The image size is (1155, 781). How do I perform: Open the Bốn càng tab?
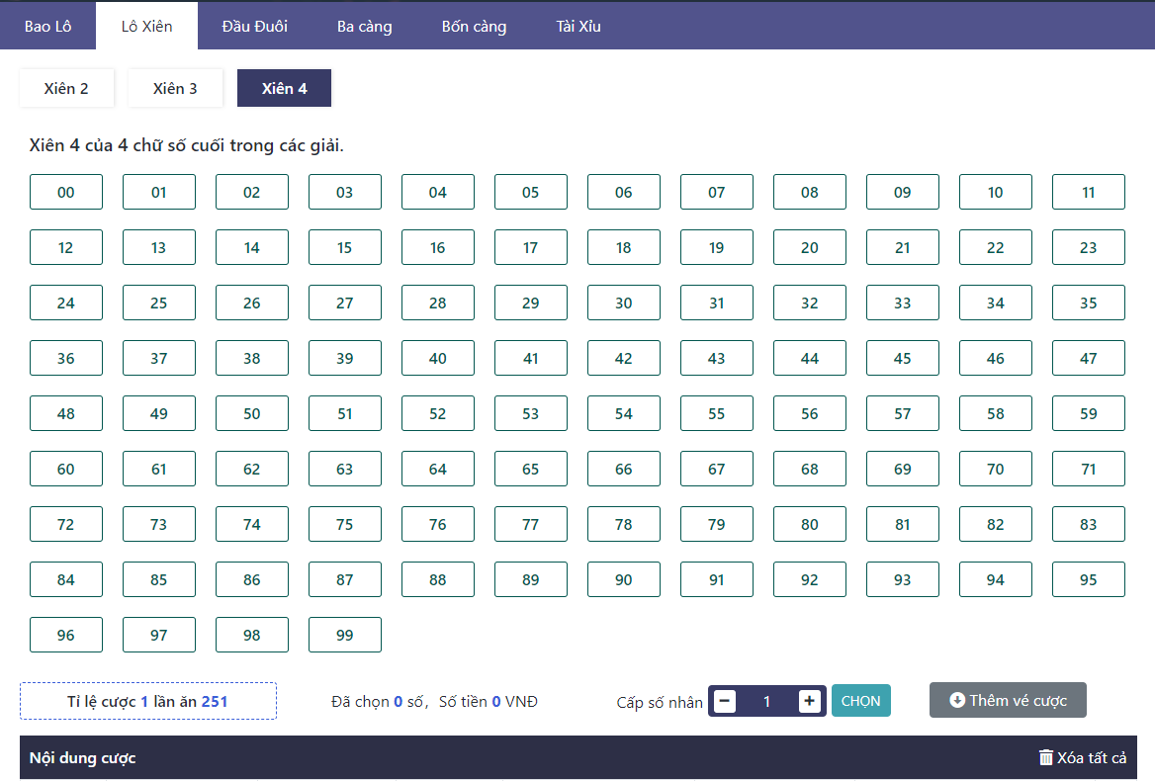pos(474,26)
